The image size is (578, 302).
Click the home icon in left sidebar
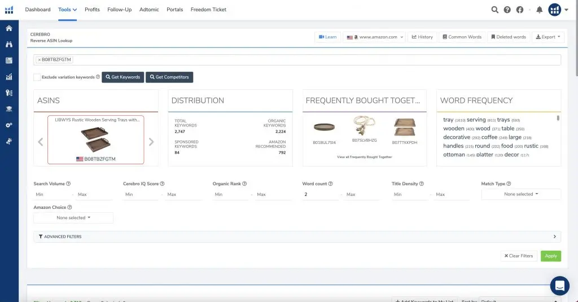coord(9,28)
